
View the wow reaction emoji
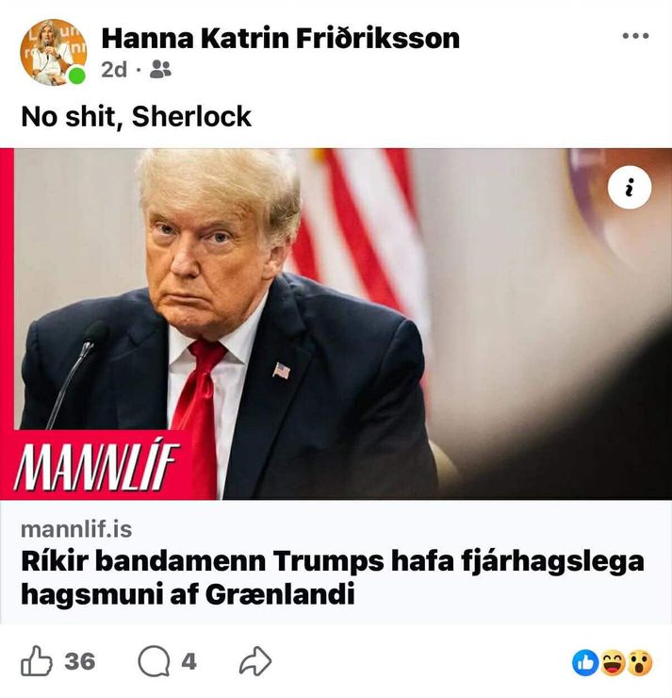click(x=639, y=663)
